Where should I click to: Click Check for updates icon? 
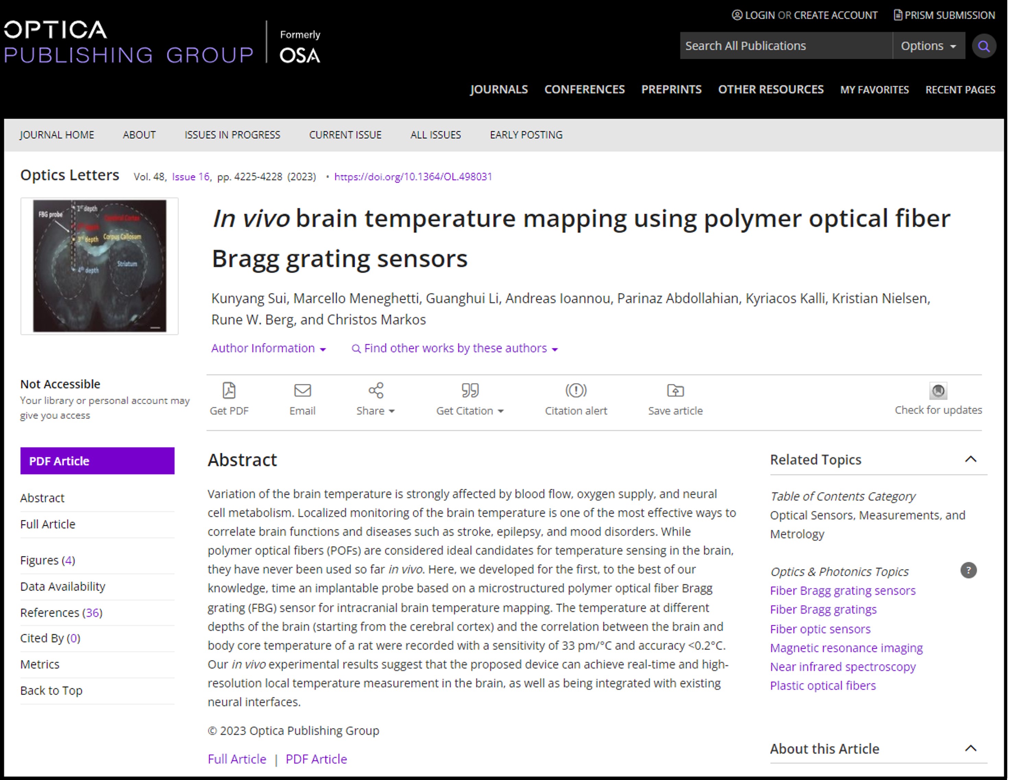coord(938,391)
